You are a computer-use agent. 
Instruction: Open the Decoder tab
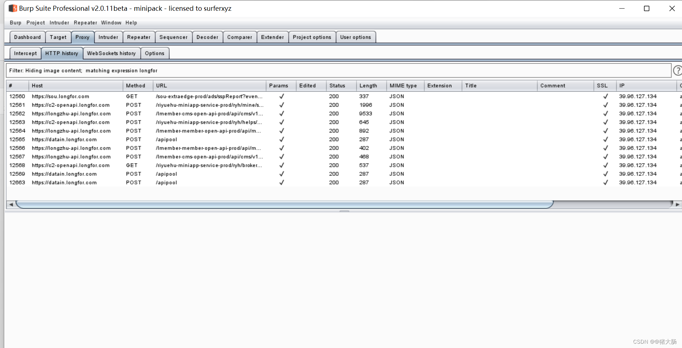tap(207, 37)
